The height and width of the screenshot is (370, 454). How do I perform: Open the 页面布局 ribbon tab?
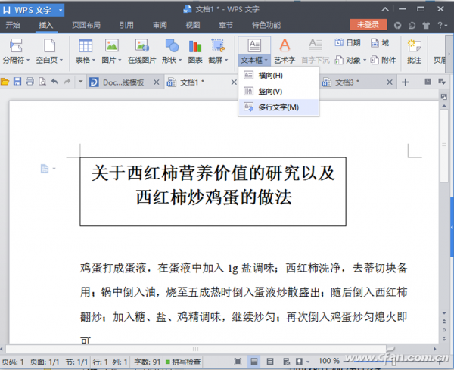pyautogui.click(x=86, y=25)
